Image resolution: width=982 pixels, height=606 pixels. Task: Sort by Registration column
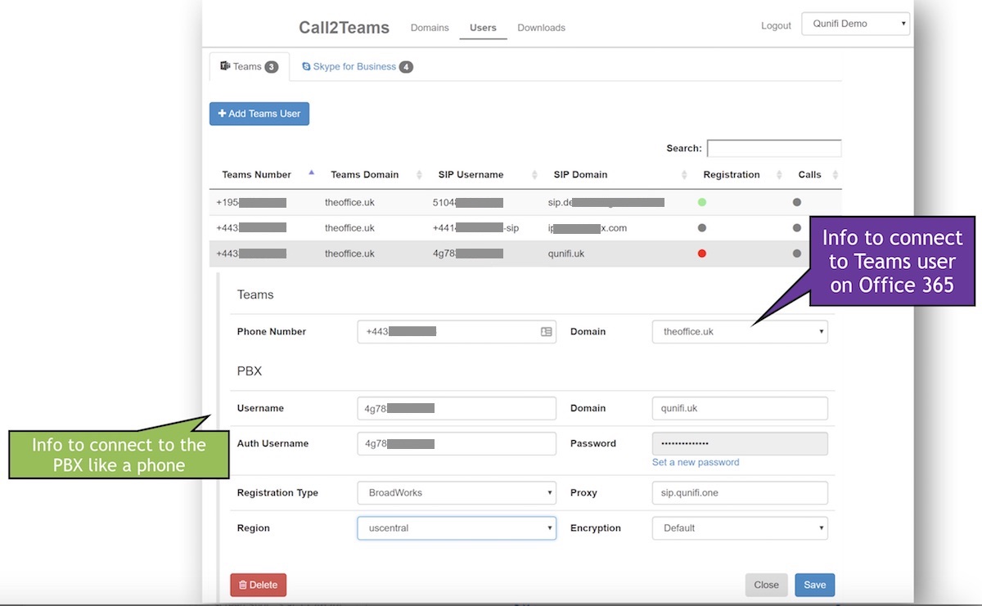tap(777, 175)
